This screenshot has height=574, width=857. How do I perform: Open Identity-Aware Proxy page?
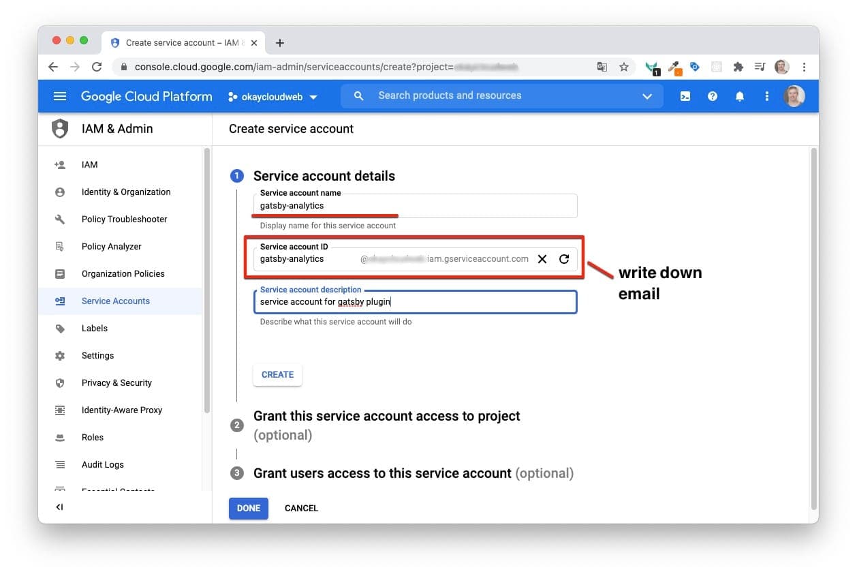click(120, 410)
